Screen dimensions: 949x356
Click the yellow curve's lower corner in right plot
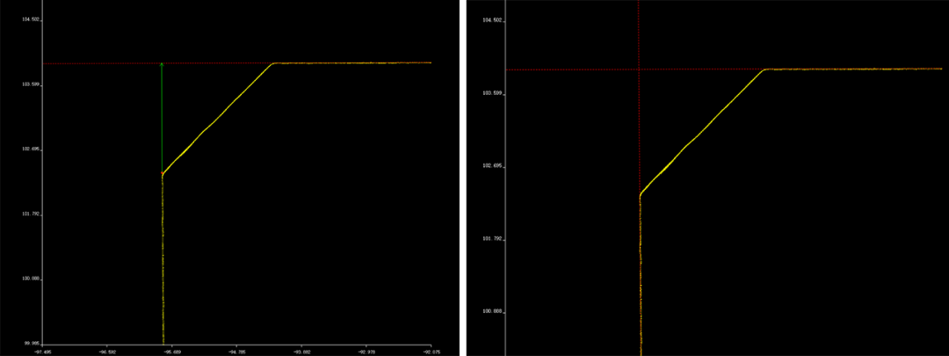(640, 194)
